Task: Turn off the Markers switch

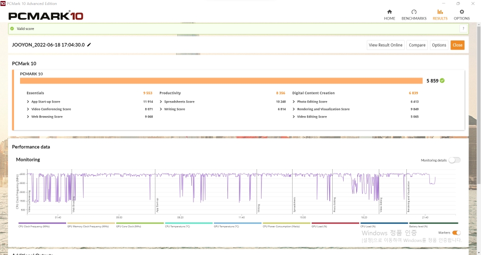Action: [x=456, y=232]
